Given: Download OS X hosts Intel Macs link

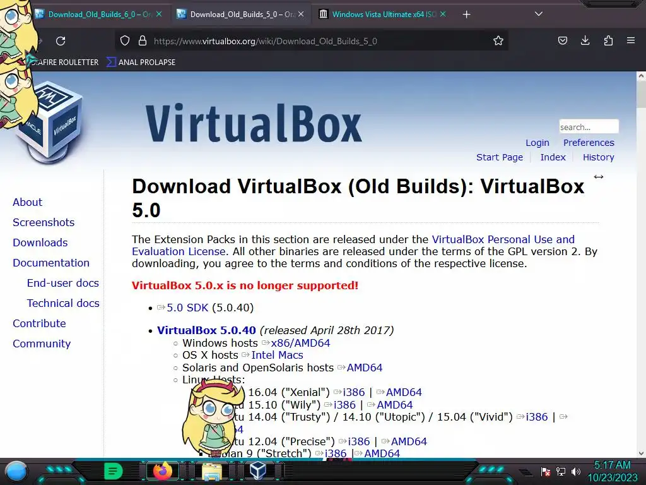Looking at the screenshot, I should click(278, 355).
